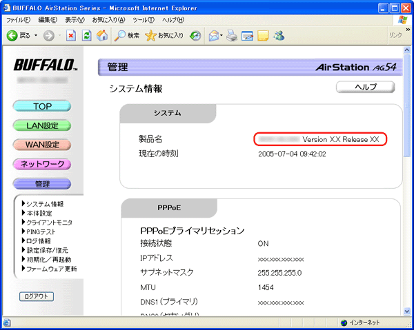This screenshot has width=414, height=330.
Task: Open Back button history dropdown arrow
Action: [x=36, y=35]
